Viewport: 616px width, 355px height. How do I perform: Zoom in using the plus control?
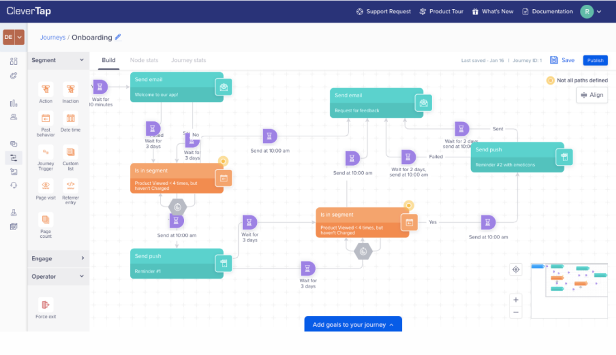pos(516,299)
